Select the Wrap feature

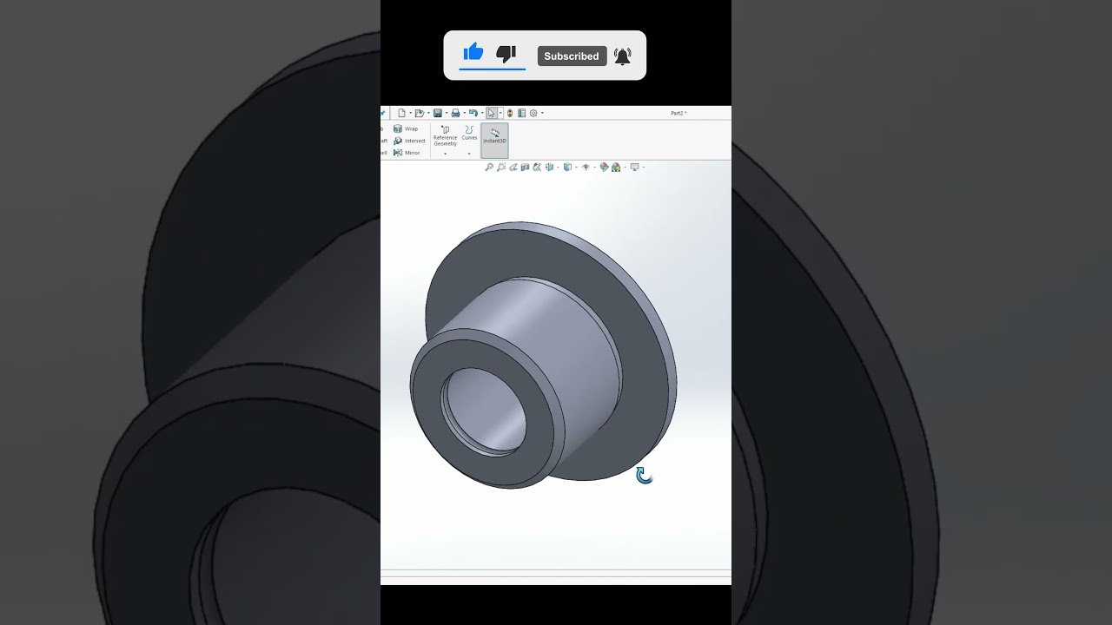(x=405, y=128)
